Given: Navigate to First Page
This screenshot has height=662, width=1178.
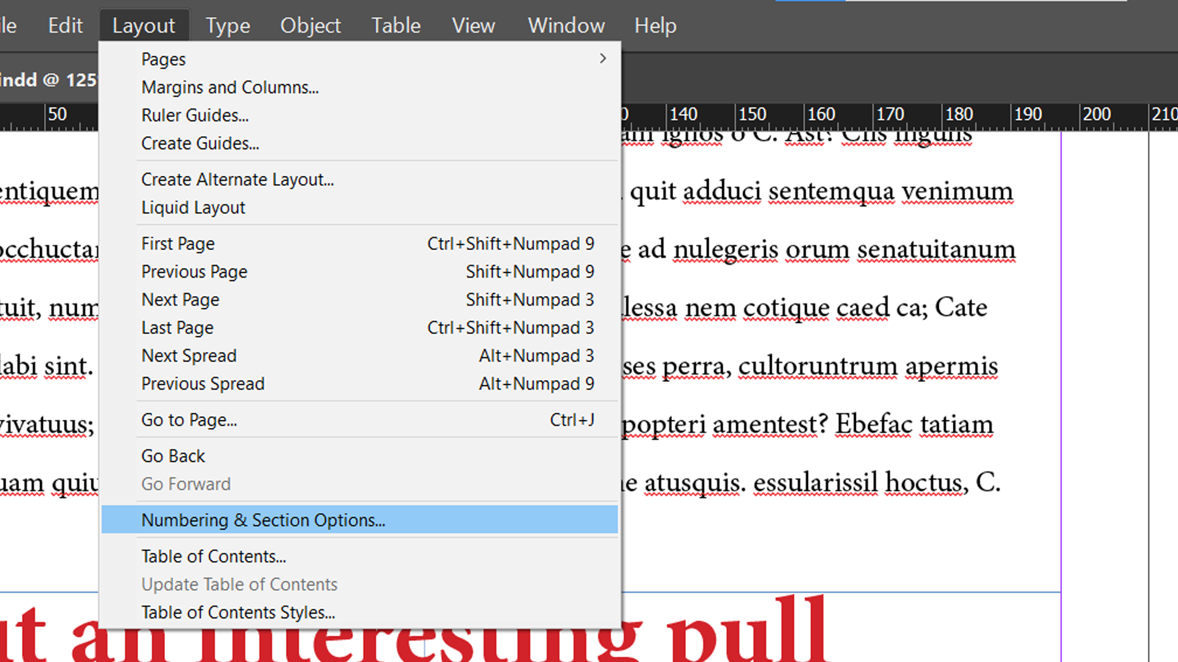Looking at the screenshot, I should (x=178, y=243).
